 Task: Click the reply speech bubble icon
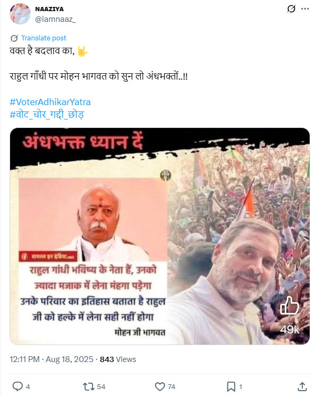click(18, 386)
